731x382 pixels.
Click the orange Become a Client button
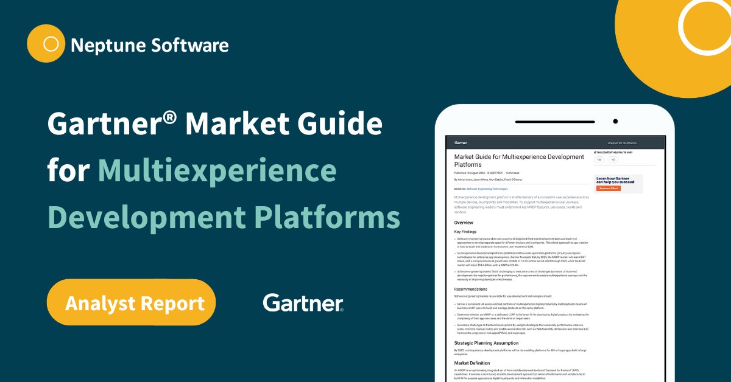[608, 189]
